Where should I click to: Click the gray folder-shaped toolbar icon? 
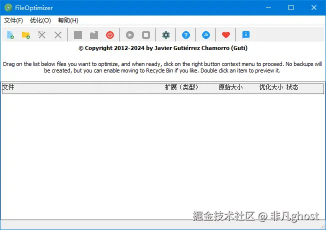point(94,35)
